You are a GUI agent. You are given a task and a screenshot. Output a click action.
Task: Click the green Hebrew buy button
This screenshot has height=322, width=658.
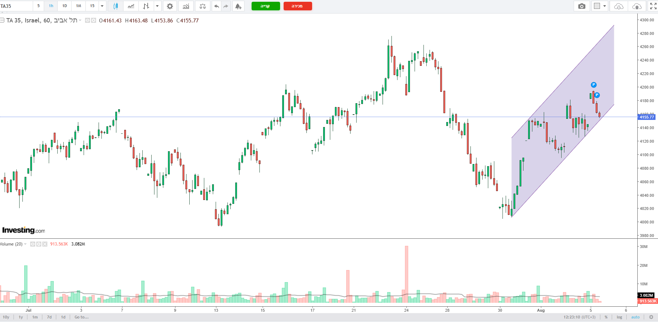click(x=265, y=6)
